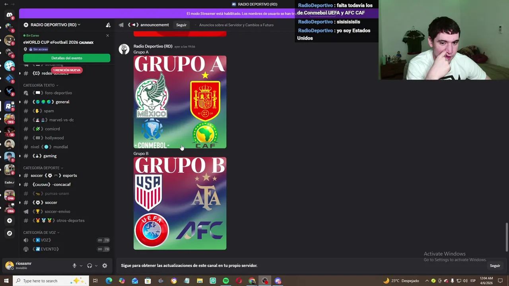This screenshot has height=286, width=509.
Task: Collapse the CATEGORÍA TEXTO category
Action: tap(41, 85)
